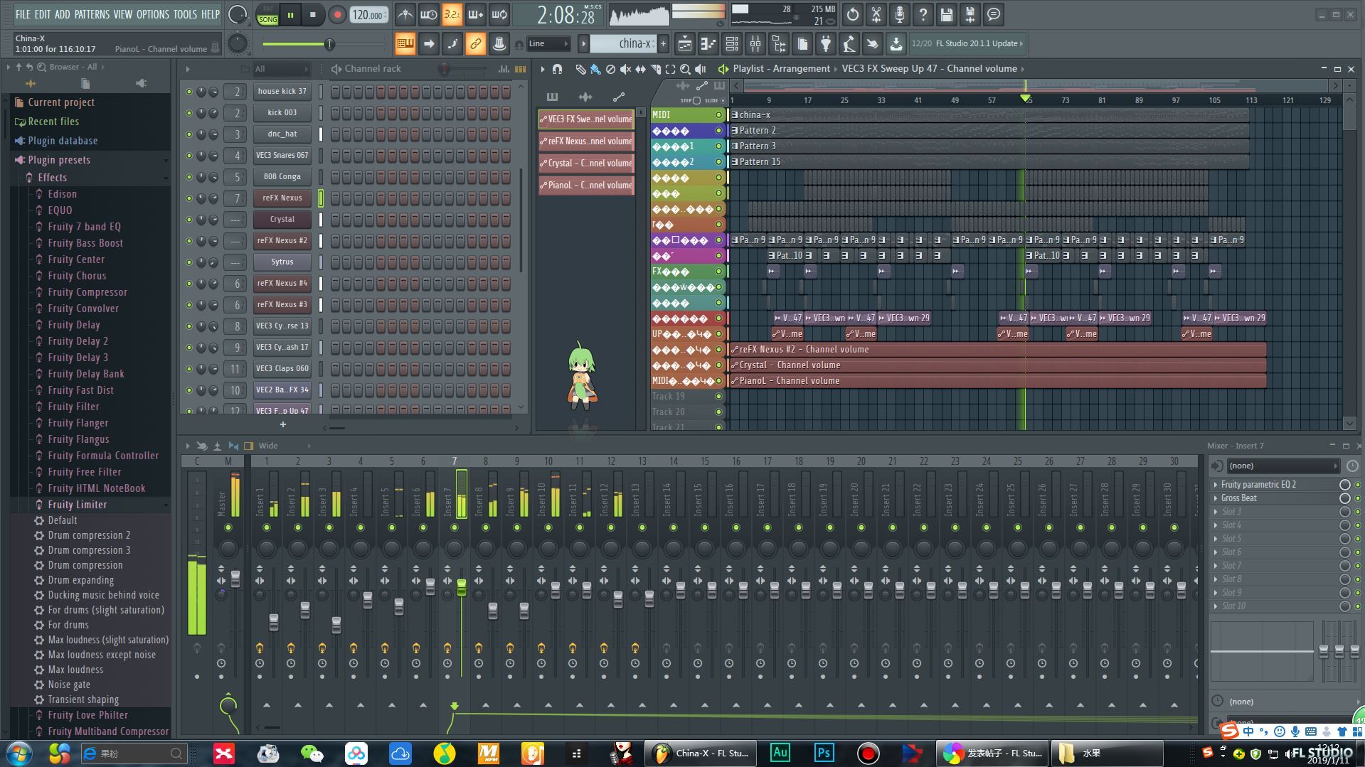Open Fruity parametric EQ 2 slot arrow menu
1365x767 pixels.
point(1216,485)
